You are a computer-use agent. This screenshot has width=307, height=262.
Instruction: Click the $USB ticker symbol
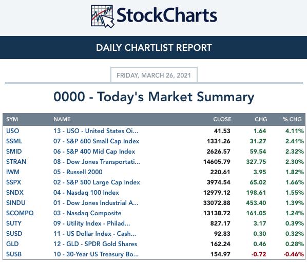14,254
